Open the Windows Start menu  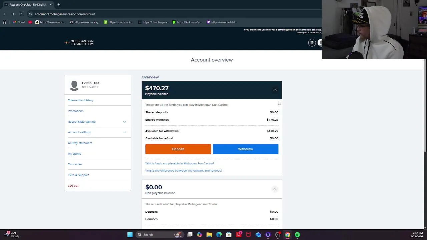click(130, 235)
